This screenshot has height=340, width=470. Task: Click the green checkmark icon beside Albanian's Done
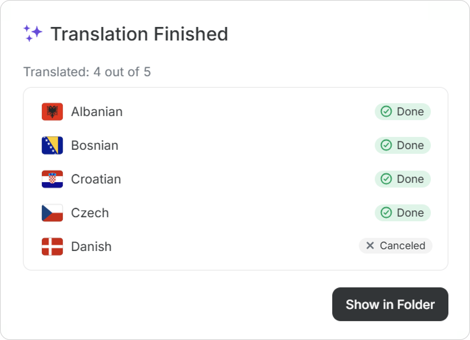(x=386, y=112)
